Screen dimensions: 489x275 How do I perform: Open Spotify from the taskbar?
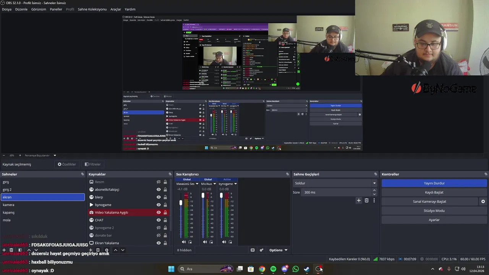coord(273,269)
